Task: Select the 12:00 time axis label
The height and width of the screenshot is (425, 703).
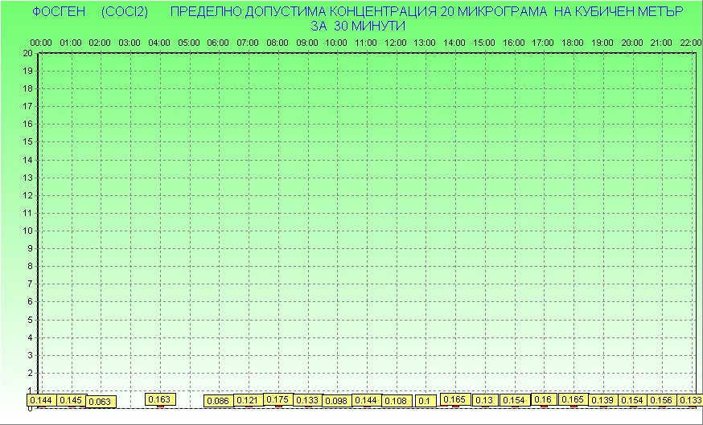Action: pyautogui.click(x=396, y=42)
